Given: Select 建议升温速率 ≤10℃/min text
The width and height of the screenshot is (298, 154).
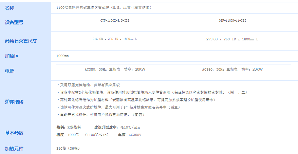Looking at the screenshot, I should click(117, 128).
